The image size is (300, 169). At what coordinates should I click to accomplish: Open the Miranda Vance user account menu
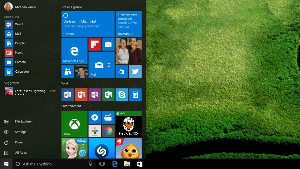[20, 7]
